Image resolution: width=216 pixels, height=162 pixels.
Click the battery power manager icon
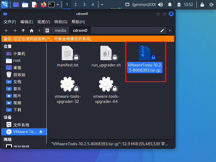tap(179, 5)
